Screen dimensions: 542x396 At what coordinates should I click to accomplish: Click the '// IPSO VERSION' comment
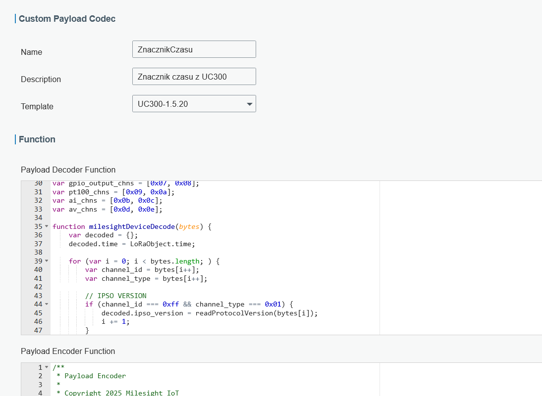tap(116, 296)
